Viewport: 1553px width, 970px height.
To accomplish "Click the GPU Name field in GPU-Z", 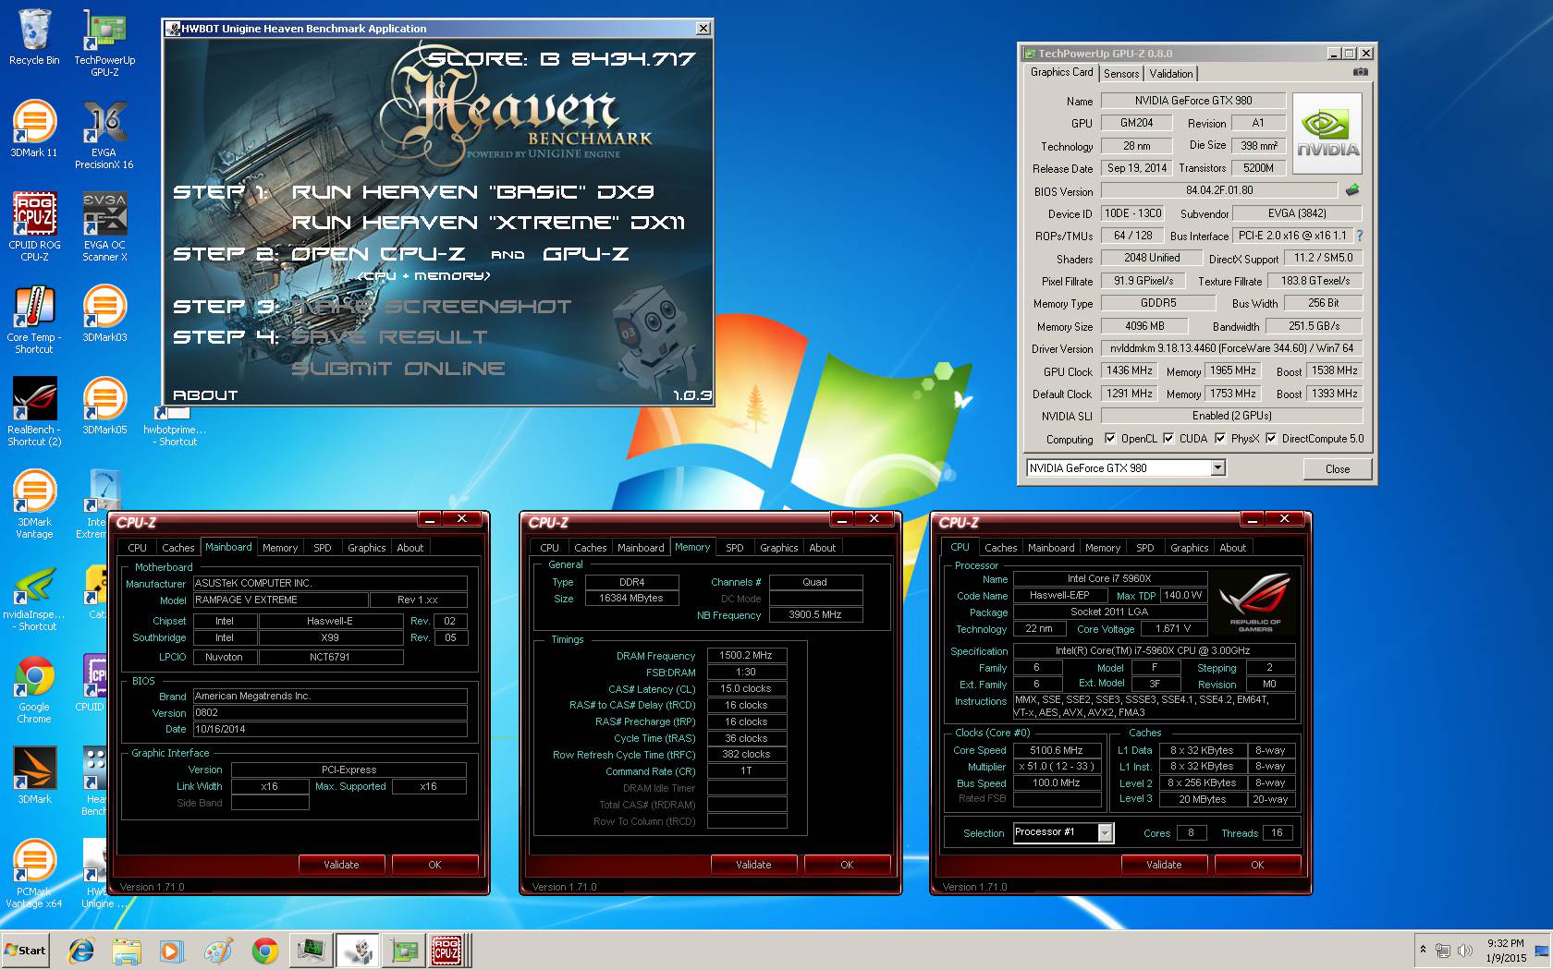I will tap(1192, 101).
